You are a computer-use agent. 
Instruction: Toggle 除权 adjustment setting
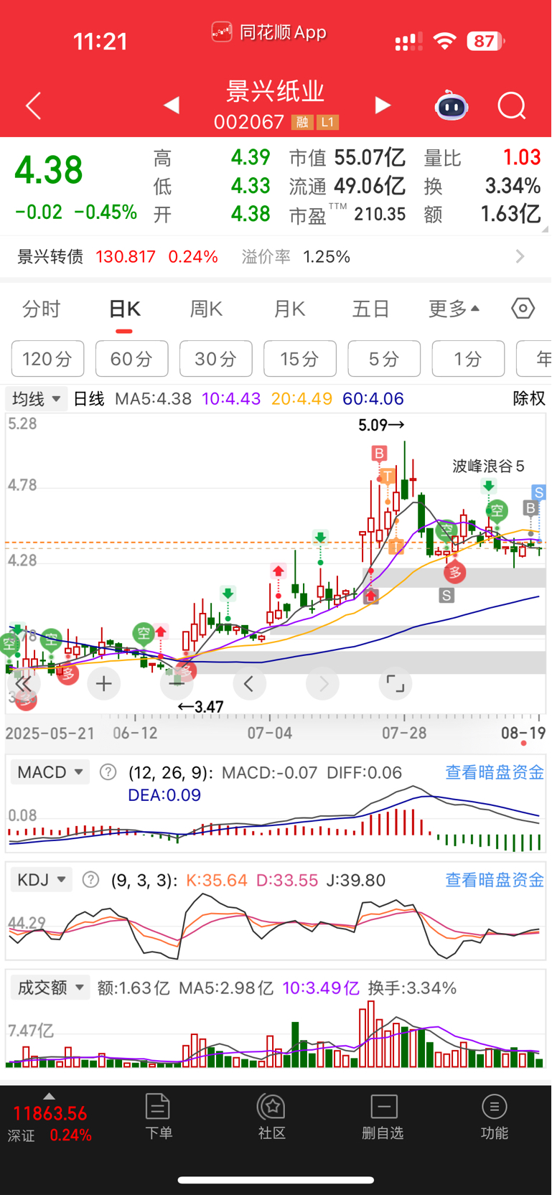point(529,398)
